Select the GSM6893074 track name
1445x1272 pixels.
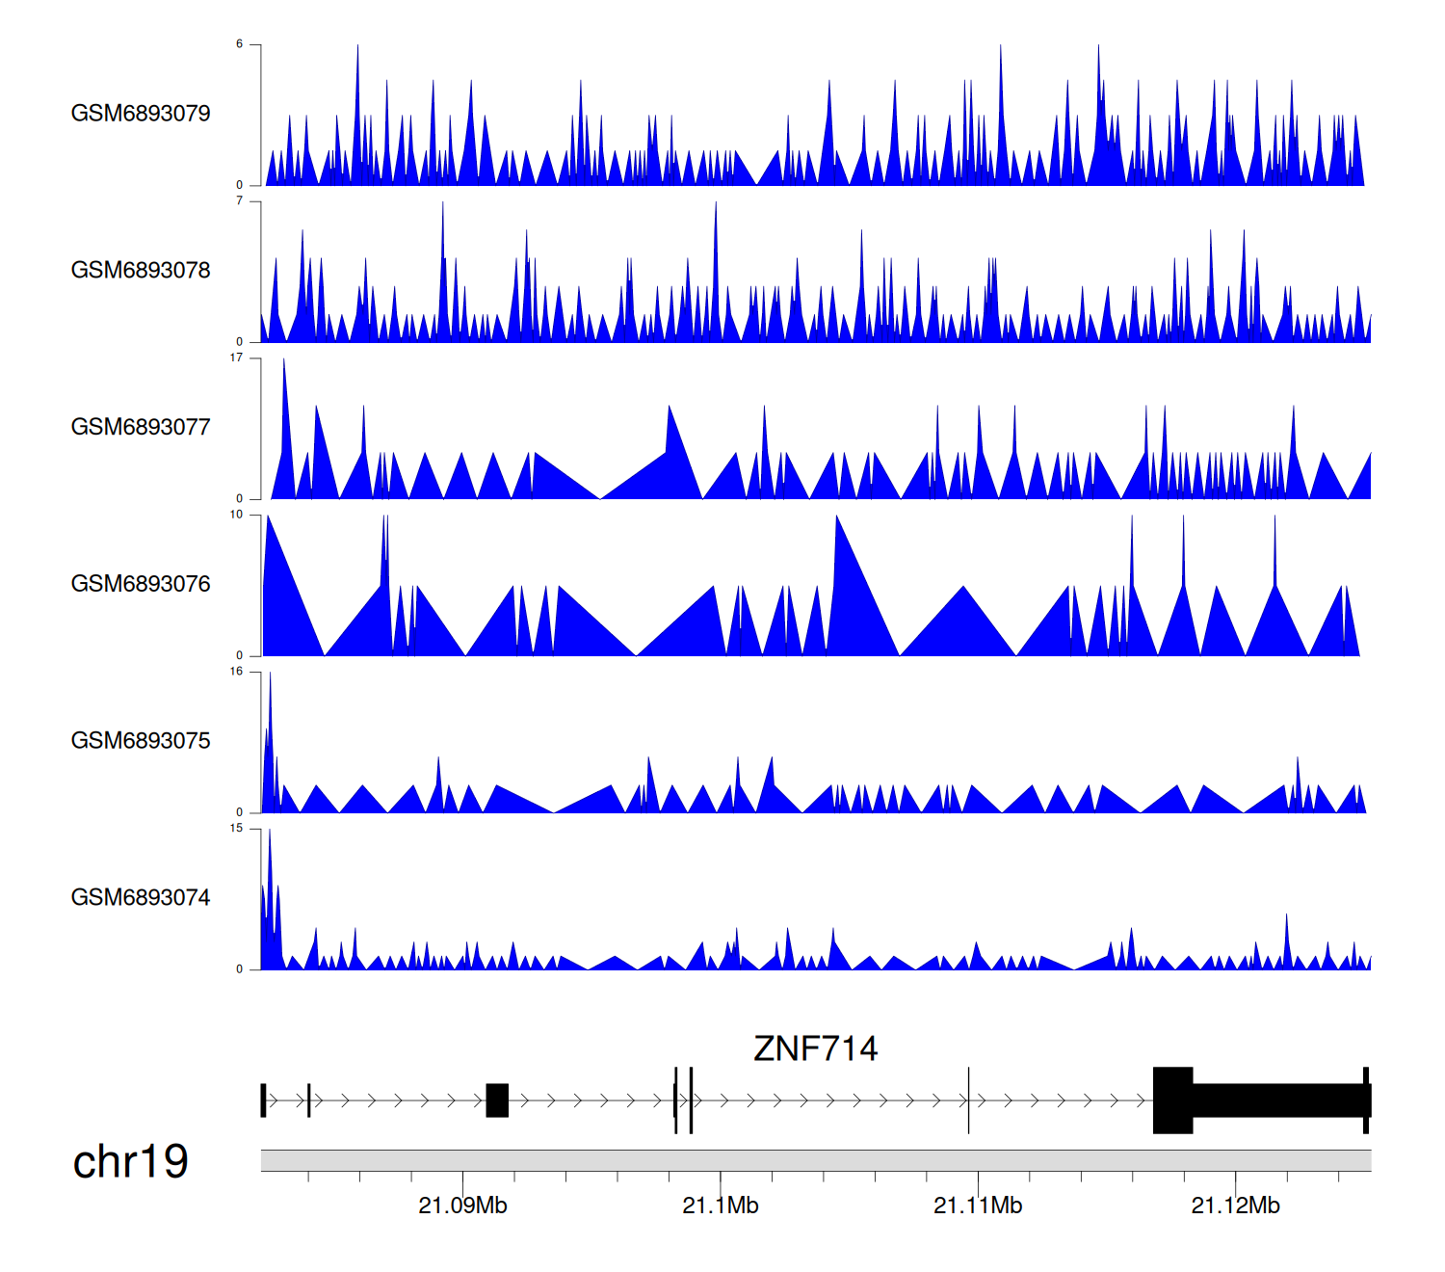141,898
